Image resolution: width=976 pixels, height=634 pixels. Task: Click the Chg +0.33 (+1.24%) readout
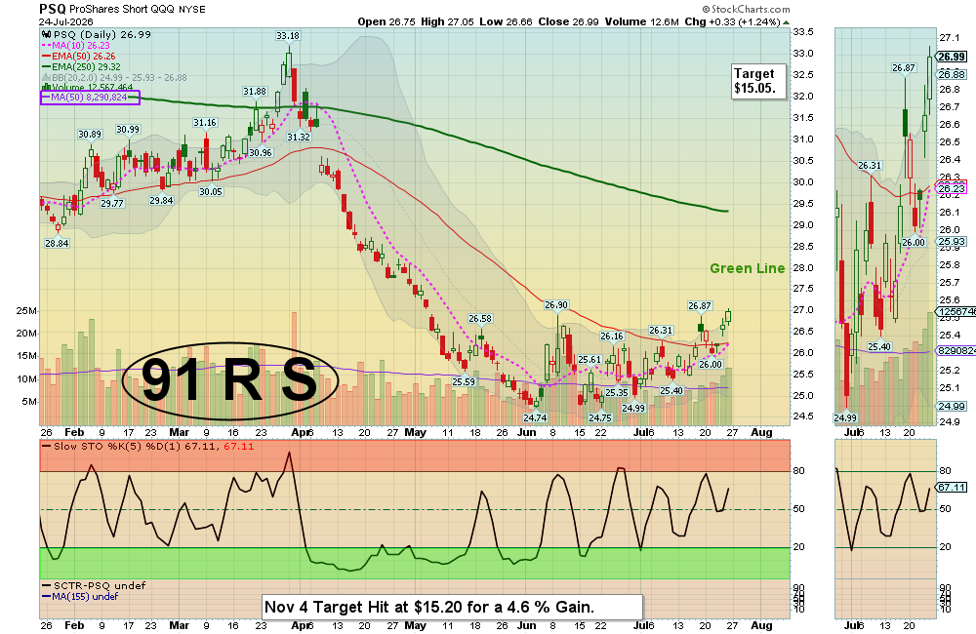tap(733, 21)
